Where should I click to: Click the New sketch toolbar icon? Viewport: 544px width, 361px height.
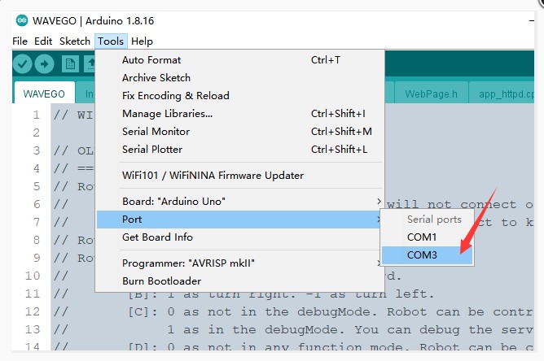tap(70, 63)
